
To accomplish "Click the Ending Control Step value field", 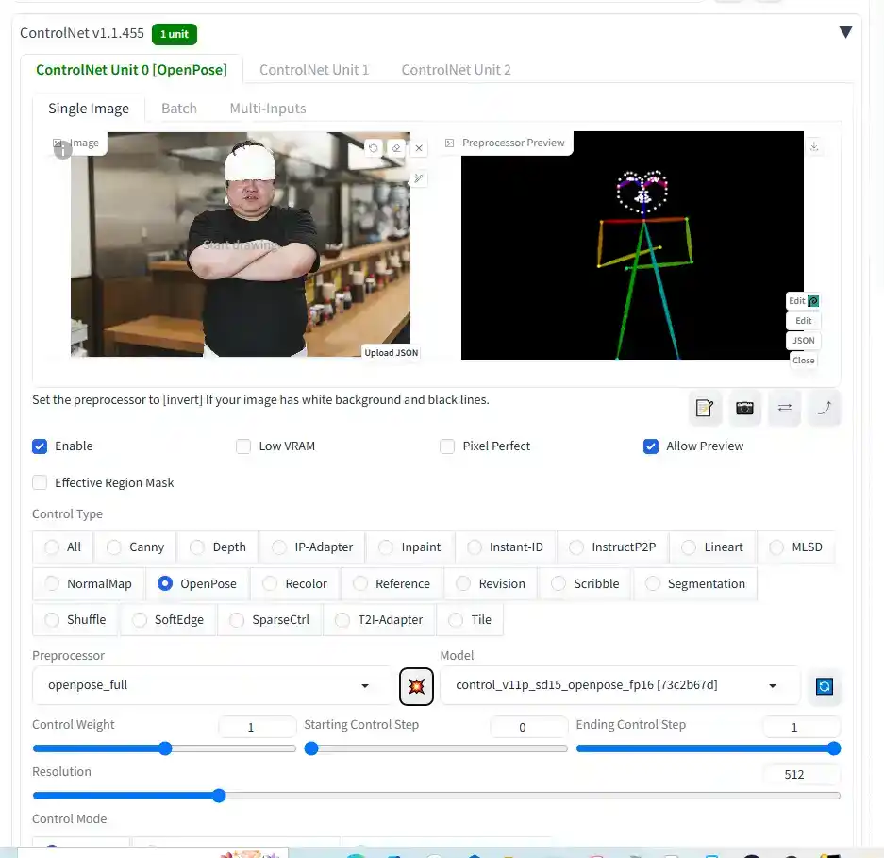I will click(801, 727).
